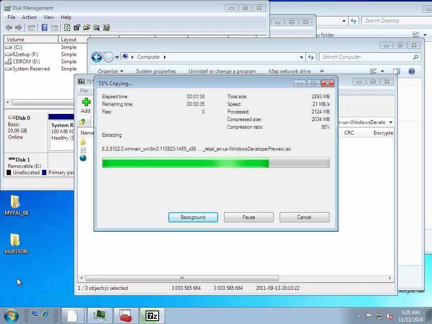Select the folder item in 7-Zip file list
The width and height of the screenshot is (432, 324).
tap(83, 142)
